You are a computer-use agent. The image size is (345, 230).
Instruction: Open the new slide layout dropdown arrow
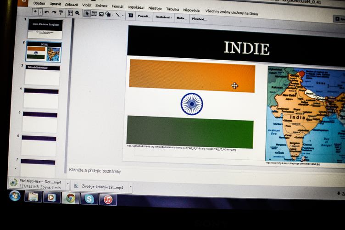(x=40, y=12)
